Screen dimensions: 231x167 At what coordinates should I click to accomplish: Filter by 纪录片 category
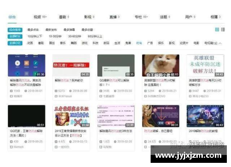coord(184,43)
